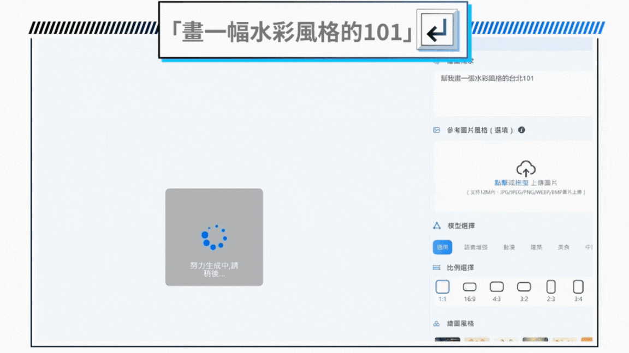
Task: Click the style icon beside 繪圖風格
Action: point(436,324)
